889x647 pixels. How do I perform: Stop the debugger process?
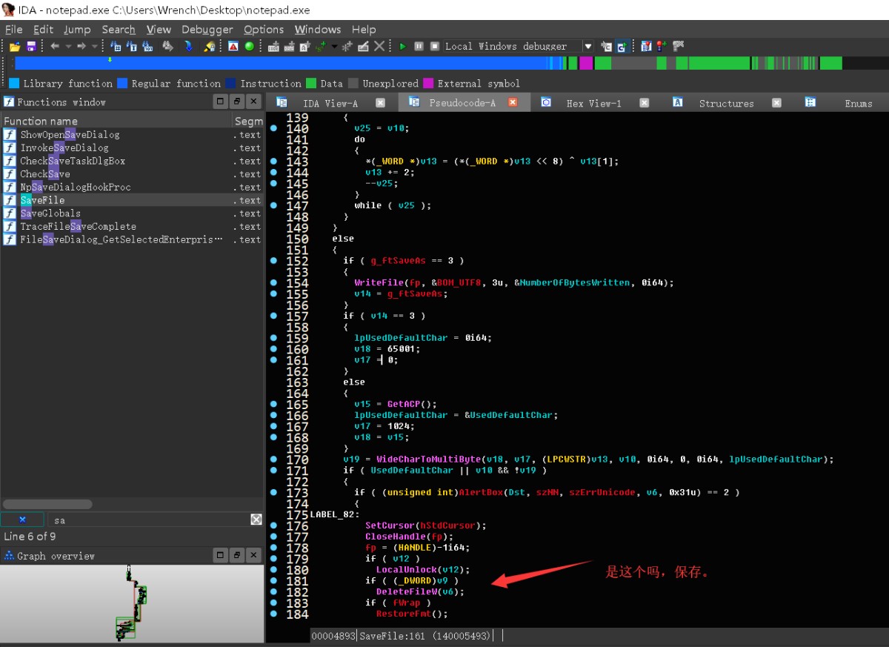(435, 46)
